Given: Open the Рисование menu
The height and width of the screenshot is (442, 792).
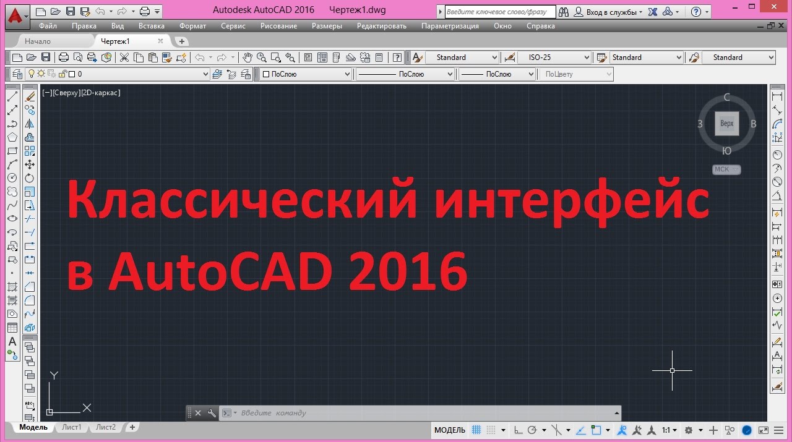Looking at the screenshot, I should point(278,26).
